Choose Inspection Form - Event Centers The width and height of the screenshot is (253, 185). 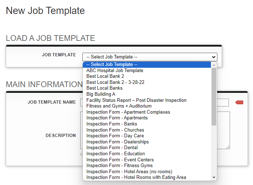tap(147, 160)
